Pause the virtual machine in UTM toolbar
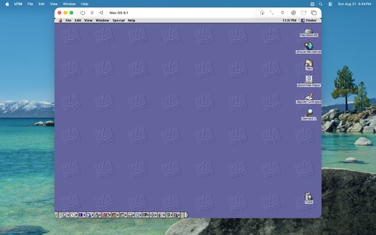376x235 pixels. [92, 13]
